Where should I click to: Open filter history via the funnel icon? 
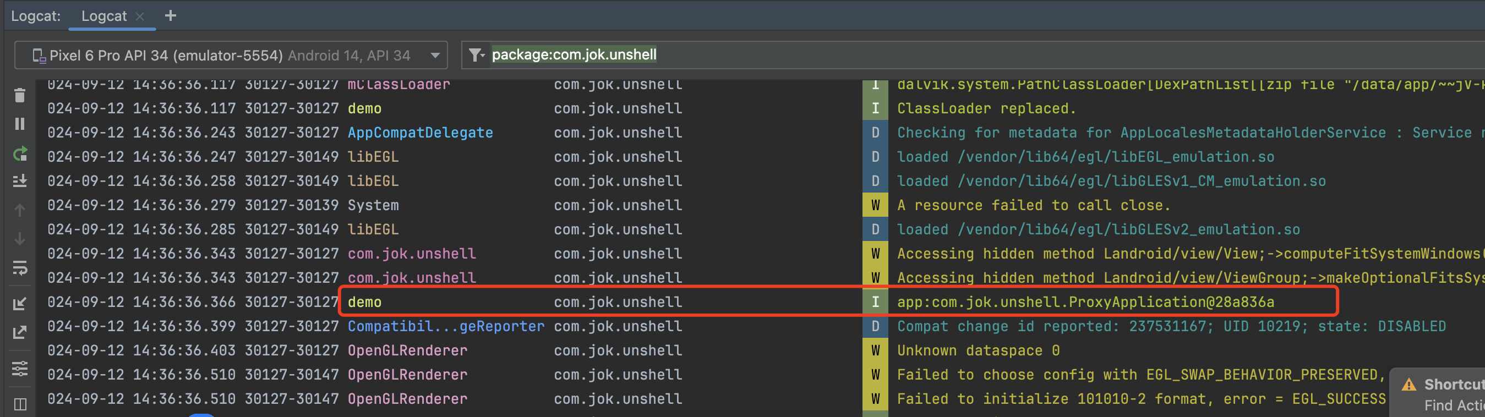[x=476, y=56]
